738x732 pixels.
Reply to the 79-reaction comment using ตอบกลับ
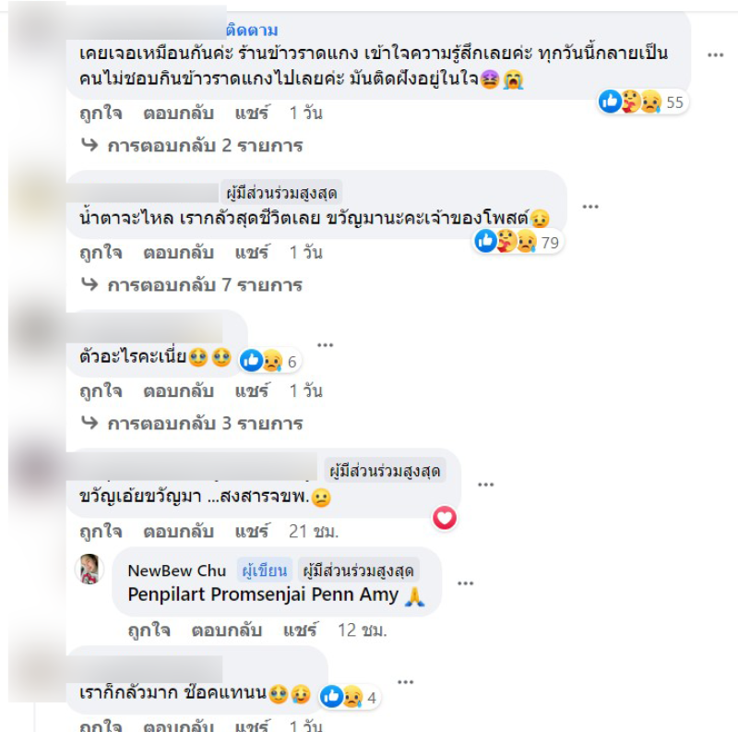178,253
